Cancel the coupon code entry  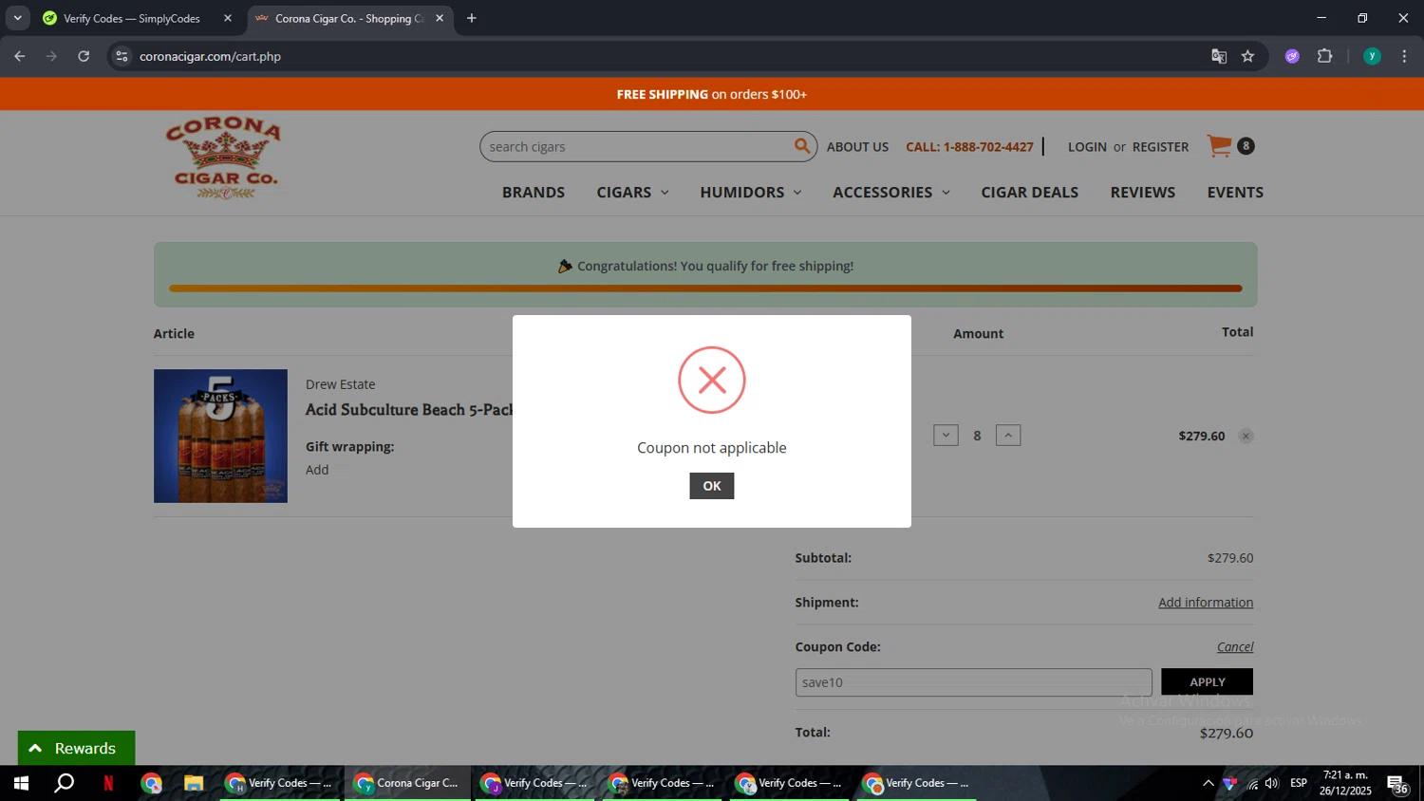click(1235, 647)
